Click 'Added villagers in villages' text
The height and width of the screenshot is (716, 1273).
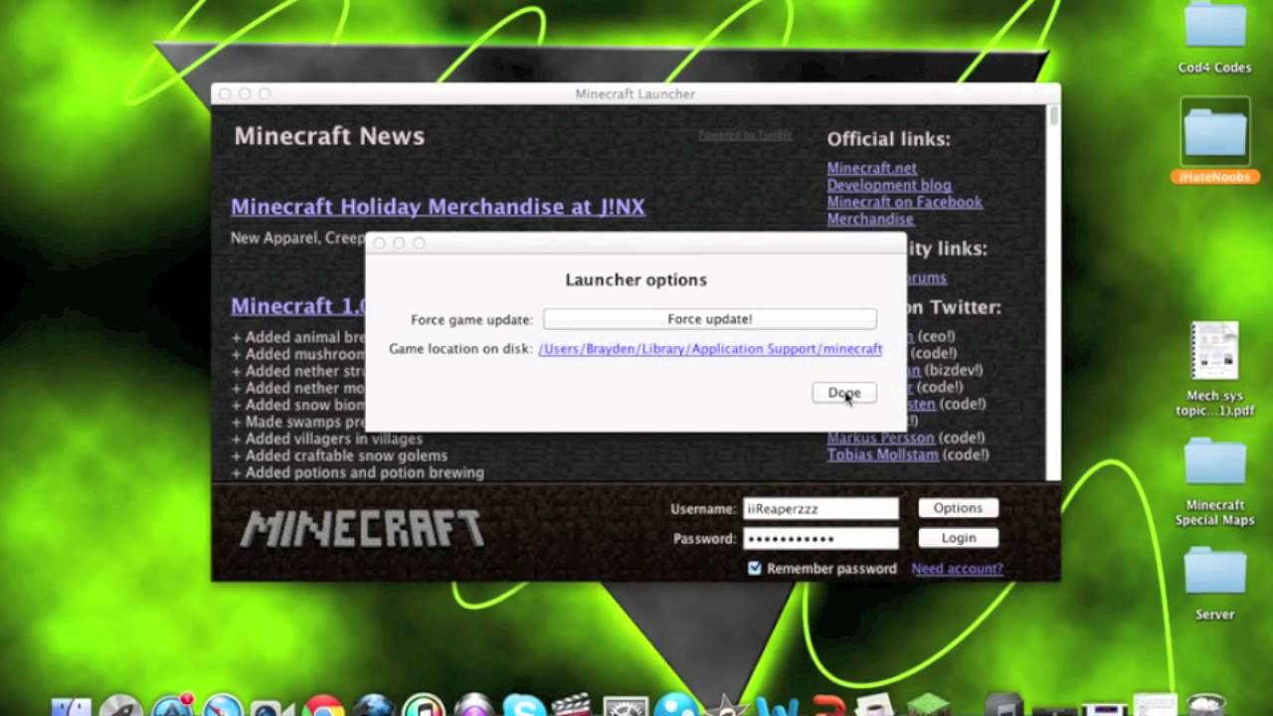pos(327,439)
